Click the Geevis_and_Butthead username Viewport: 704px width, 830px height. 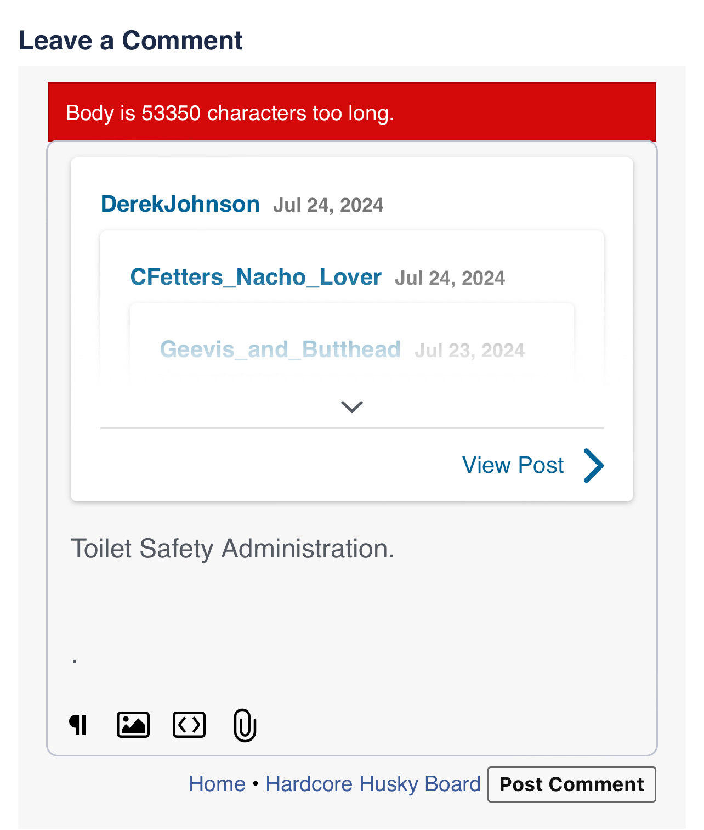coord(280,349)
